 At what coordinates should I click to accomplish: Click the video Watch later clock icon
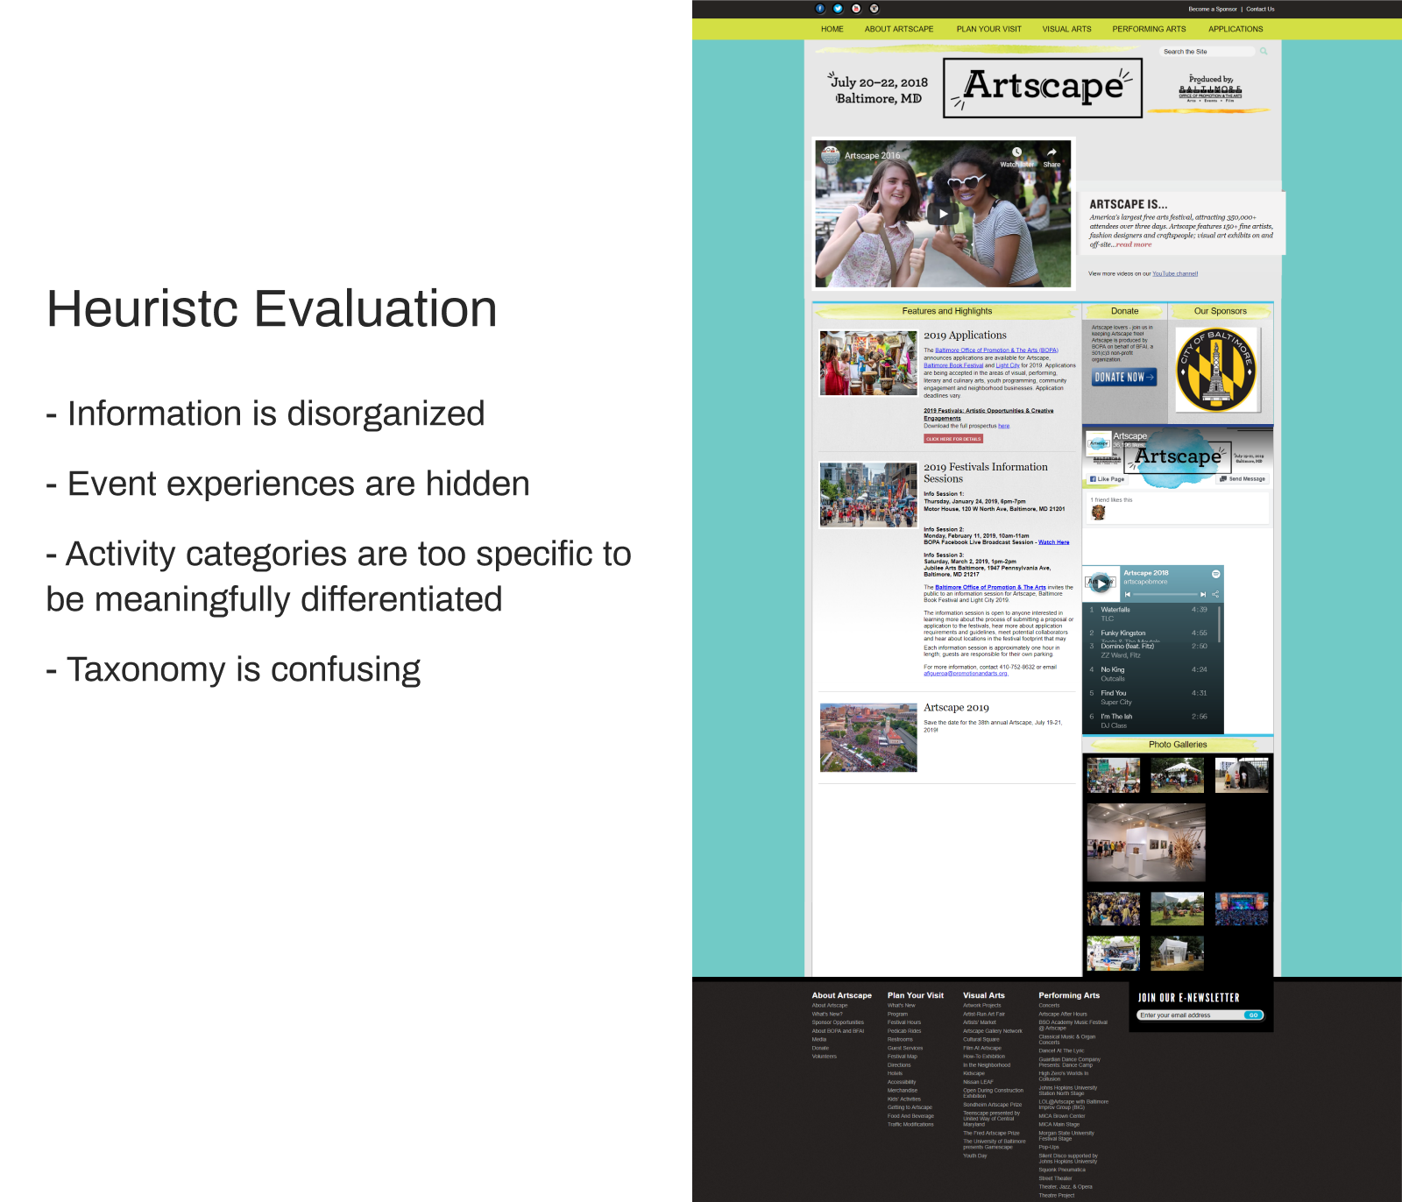pyautogui.click(x=1017, y=152)
